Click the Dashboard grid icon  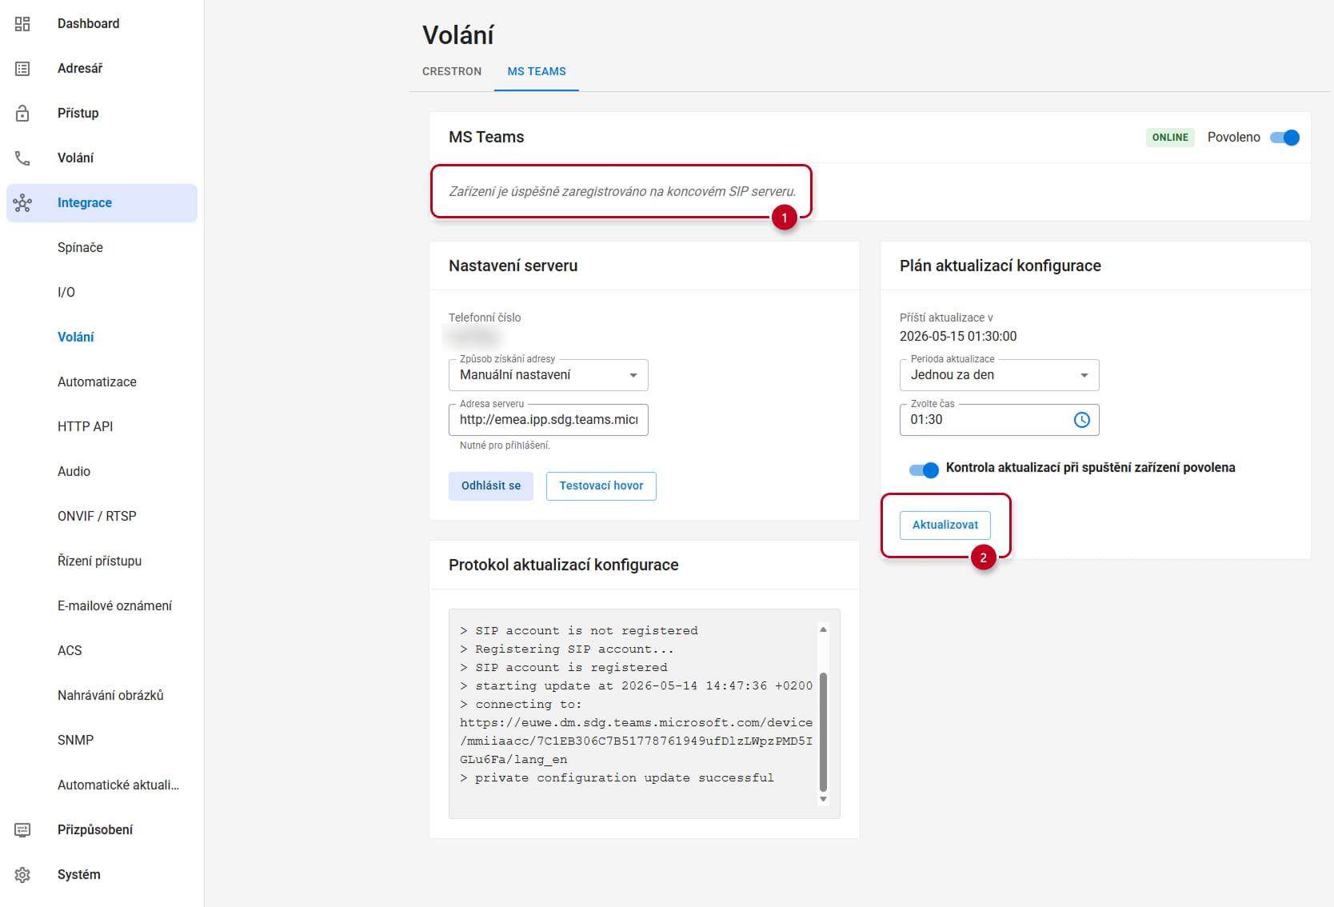22,24
